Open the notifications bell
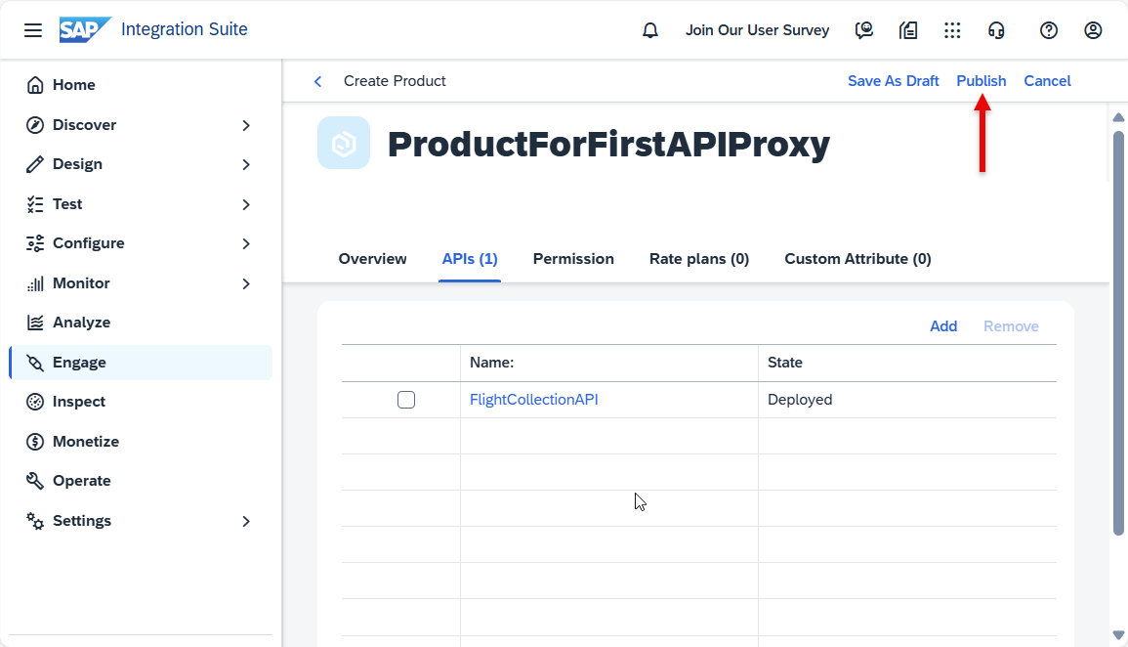 [x=650, y=30]
